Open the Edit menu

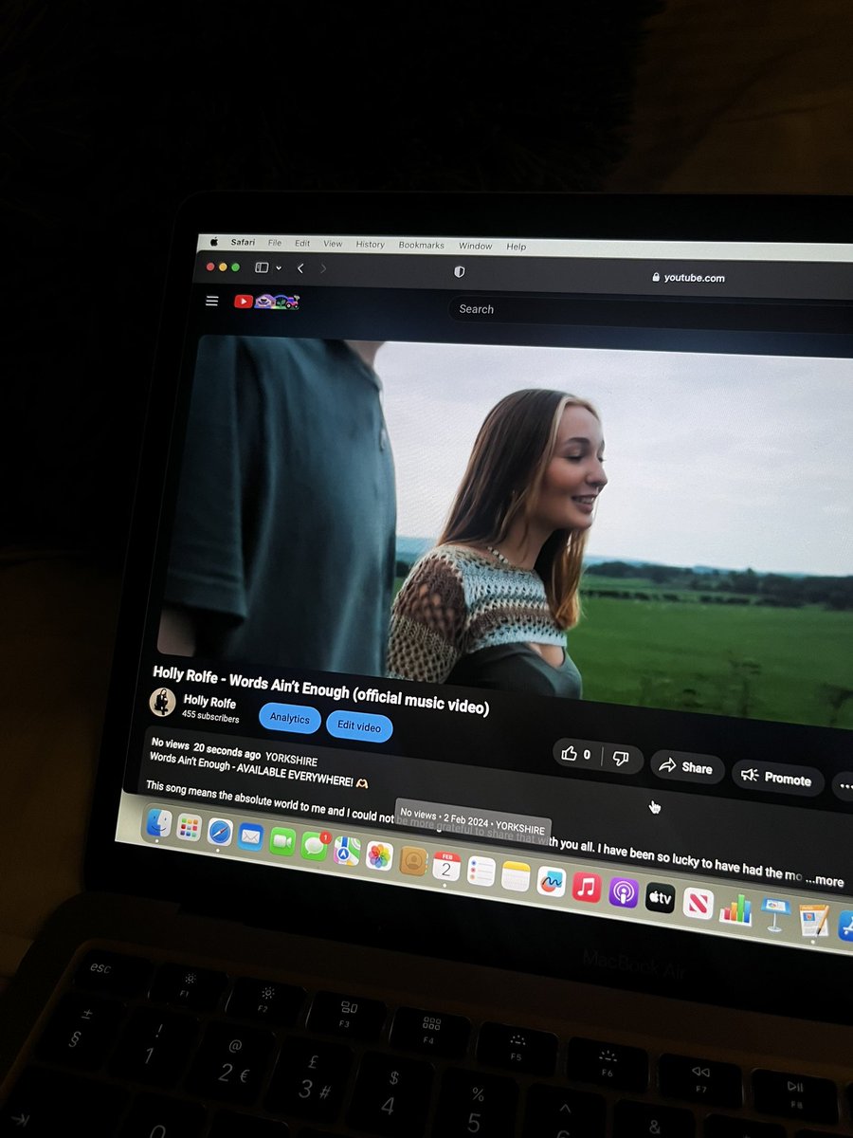302,244
